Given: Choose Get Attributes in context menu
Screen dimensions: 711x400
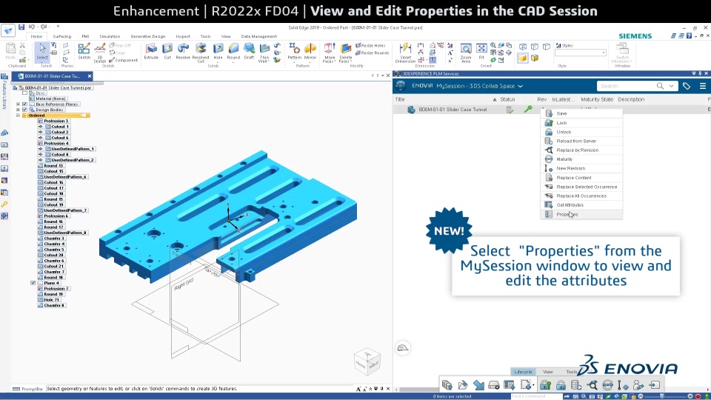Looking at the screenshot, I should coord(581,205).
